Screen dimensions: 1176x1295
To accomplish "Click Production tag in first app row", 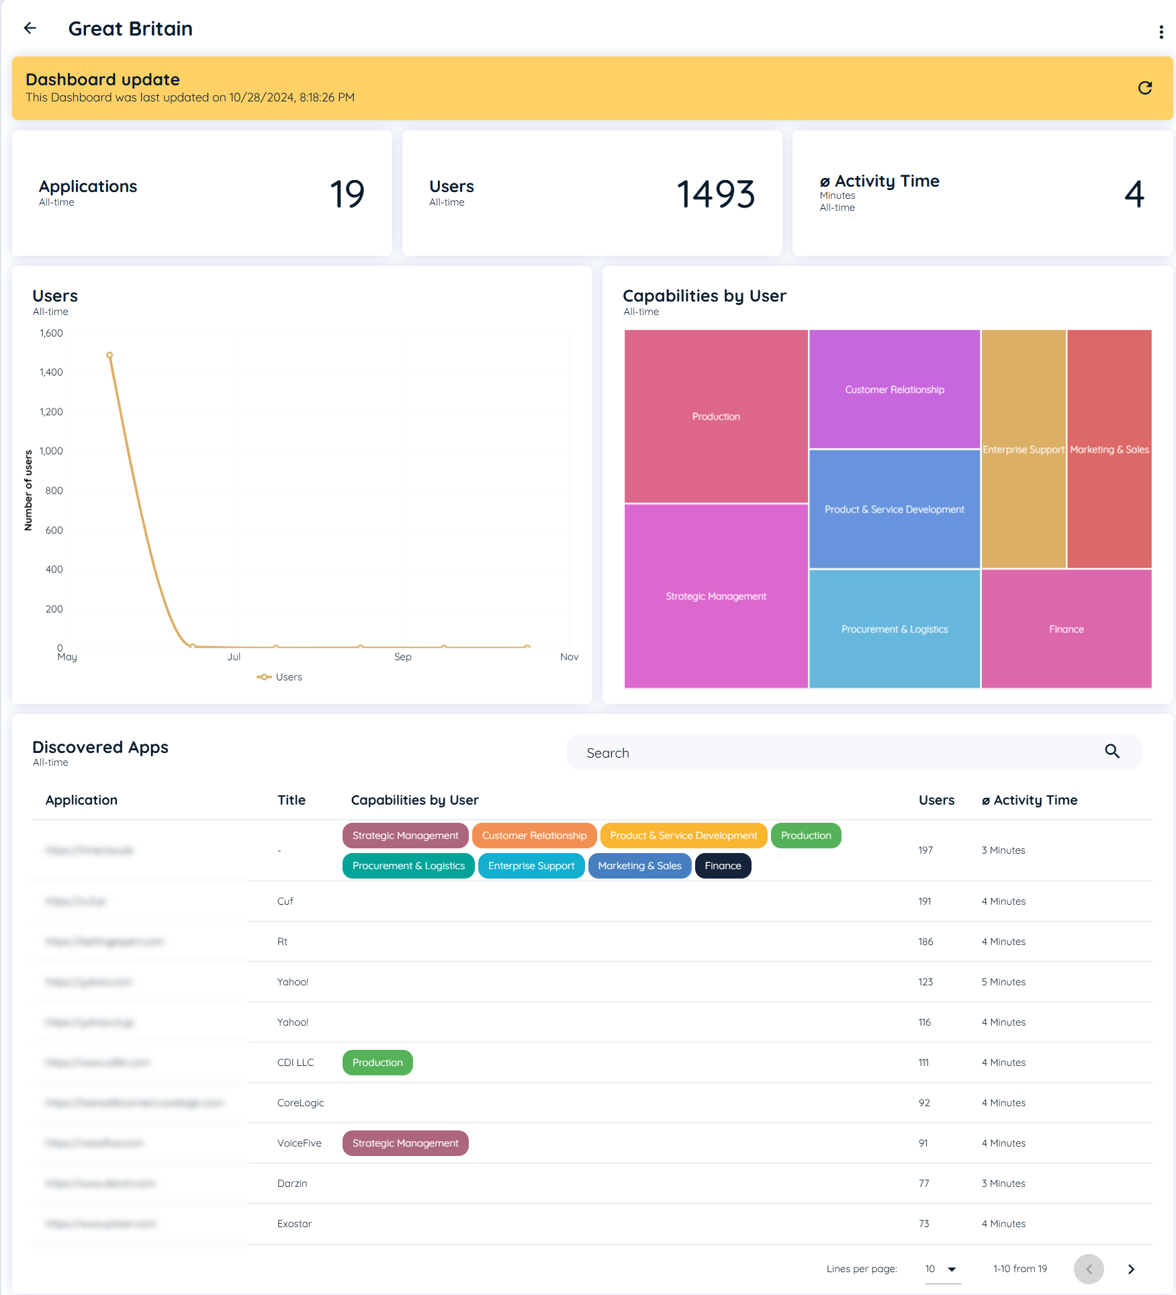I will click(x=806, y=836).
